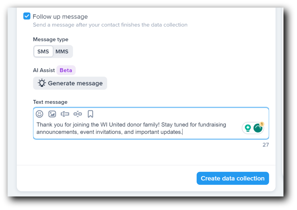Click the AI tools pill inside the message box
Image resolution: width=297 pixels, height=210 pixels.
click(x=253, y=128)
